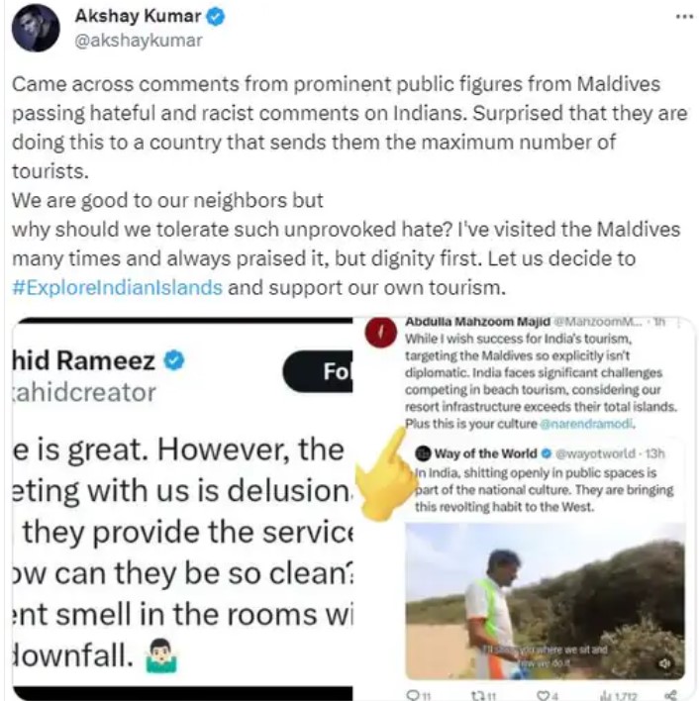The width and height of the screenshot is (699, 701).
Task: Open the @akshaykumar handle link
Action: (139, 41)
